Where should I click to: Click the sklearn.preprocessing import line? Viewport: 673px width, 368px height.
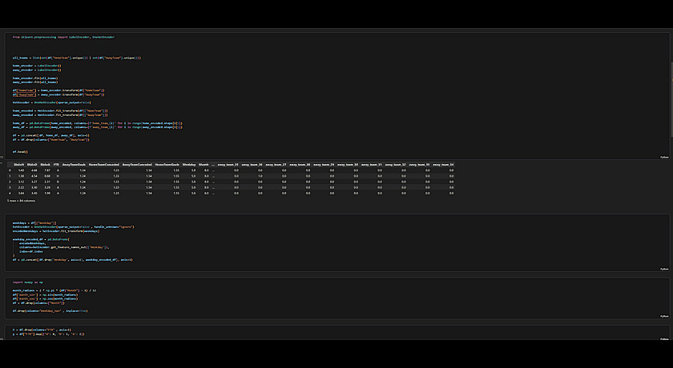tap(63, 37)
